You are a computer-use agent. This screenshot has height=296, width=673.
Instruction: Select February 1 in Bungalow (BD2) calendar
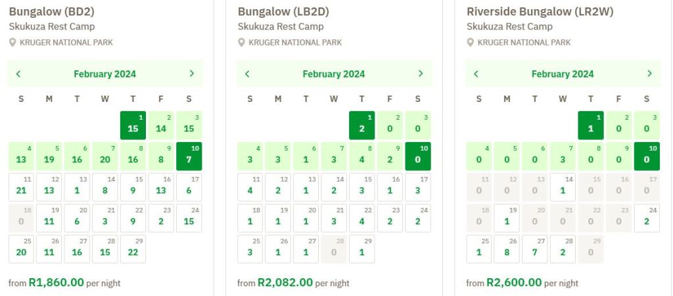click(x=133, y=125)
